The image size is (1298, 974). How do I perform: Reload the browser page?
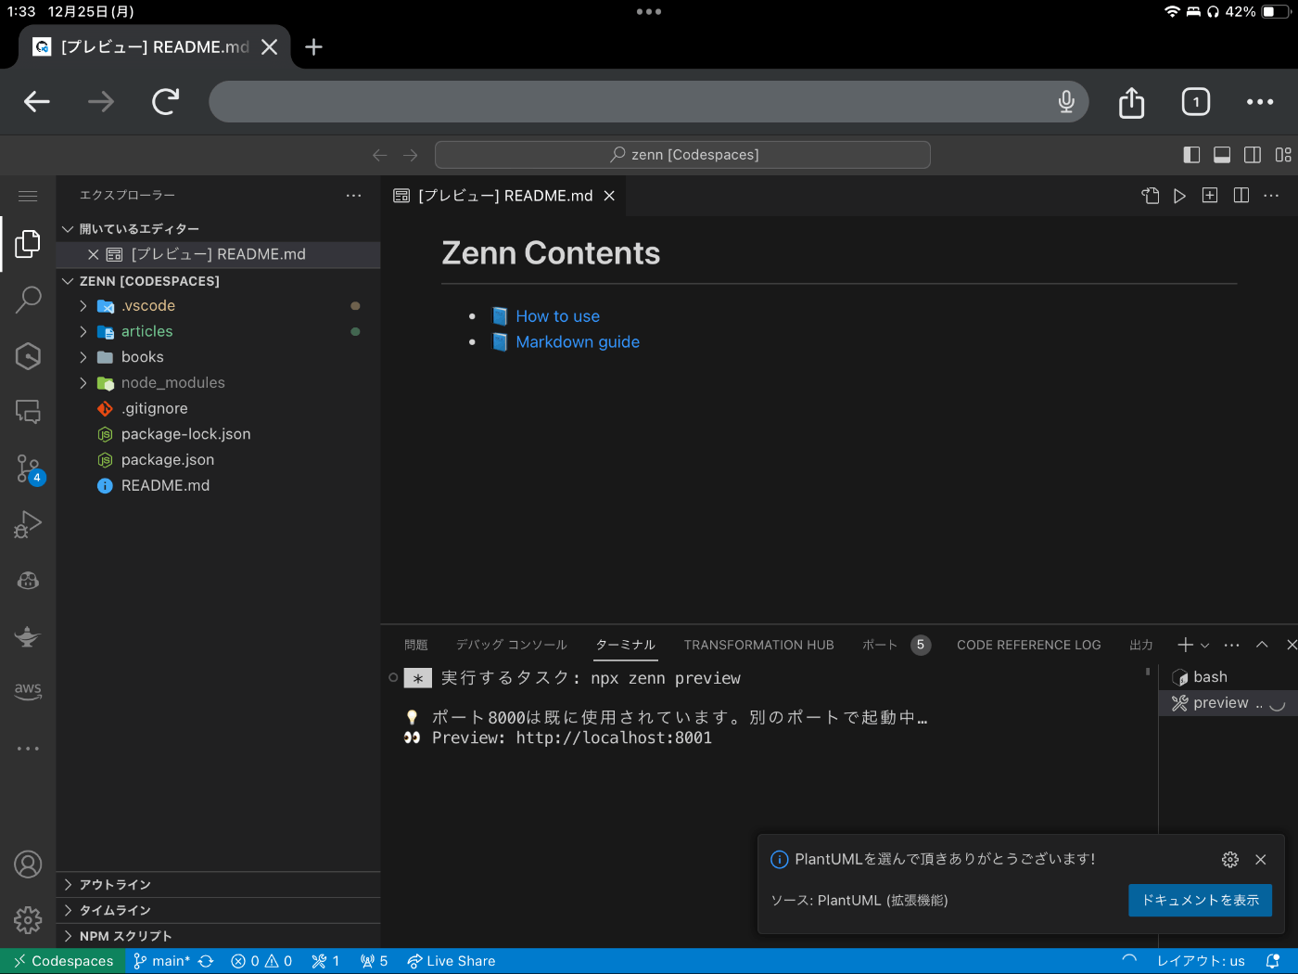pos(166,101)
